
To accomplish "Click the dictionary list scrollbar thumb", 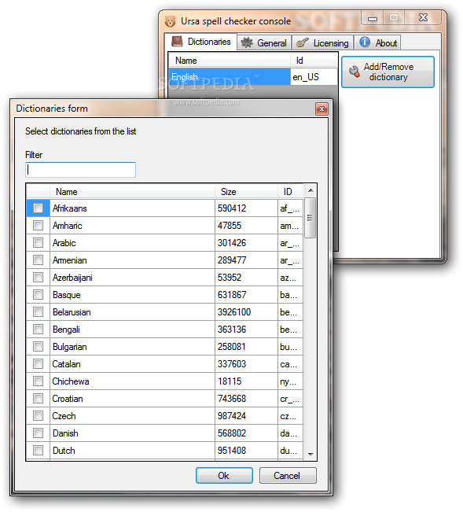I will (x=311, y=218).
